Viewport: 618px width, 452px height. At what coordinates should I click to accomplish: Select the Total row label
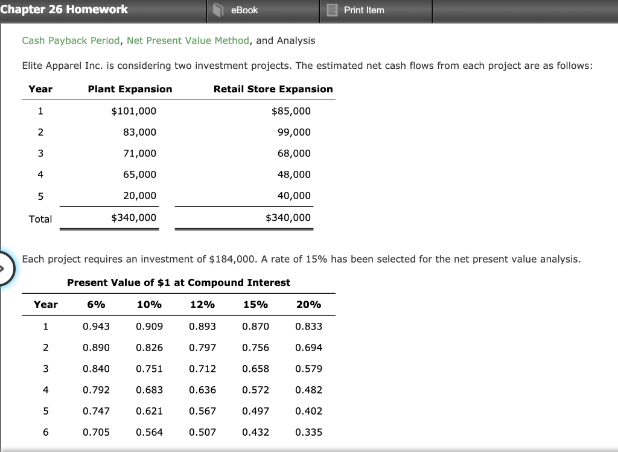pos(40,218)
